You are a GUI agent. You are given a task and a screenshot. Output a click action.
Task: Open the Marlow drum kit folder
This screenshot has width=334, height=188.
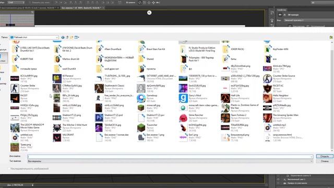click(x=66, y=59)
